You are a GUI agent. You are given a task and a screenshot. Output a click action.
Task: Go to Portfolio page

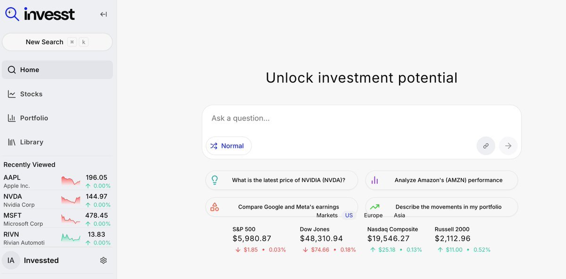coord(34,118)
